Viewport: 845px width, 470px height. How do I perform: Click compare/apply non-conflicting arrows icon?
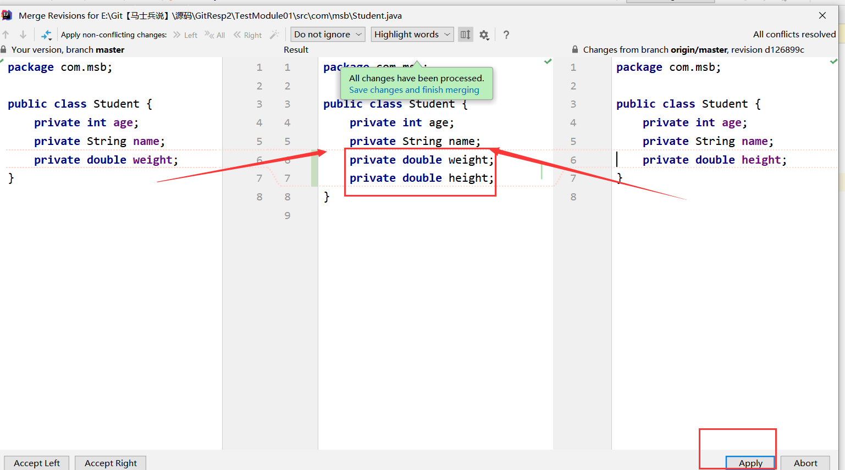(46, 35)
